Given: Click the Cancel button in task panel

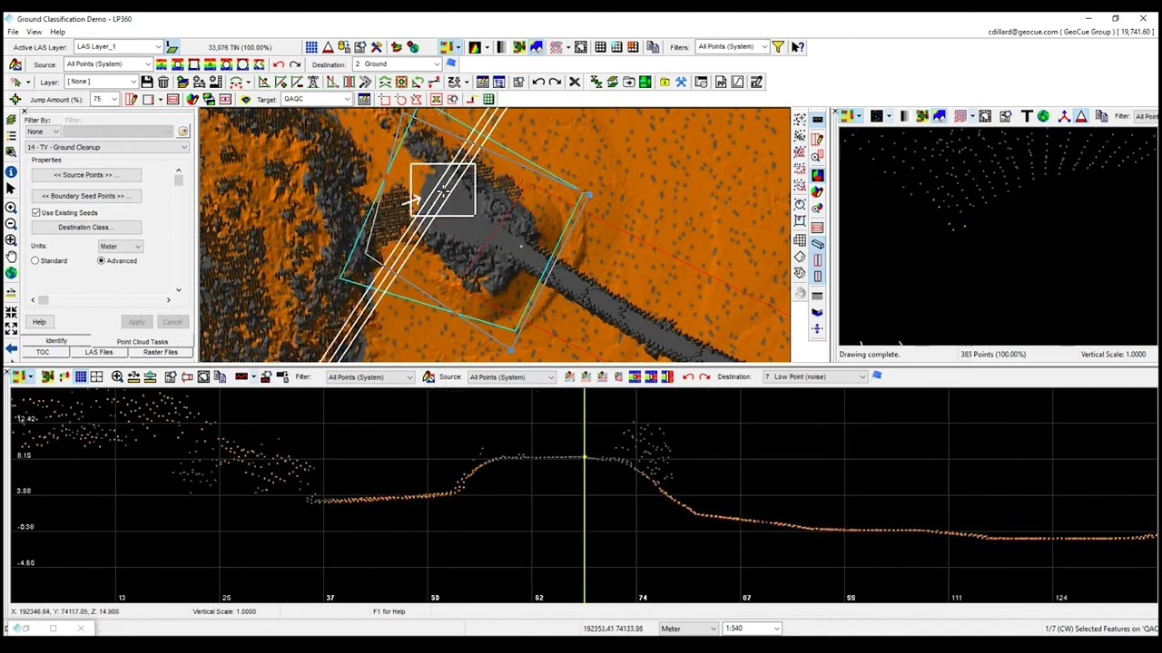Looking at the screenshot, I should coord(172,322).
